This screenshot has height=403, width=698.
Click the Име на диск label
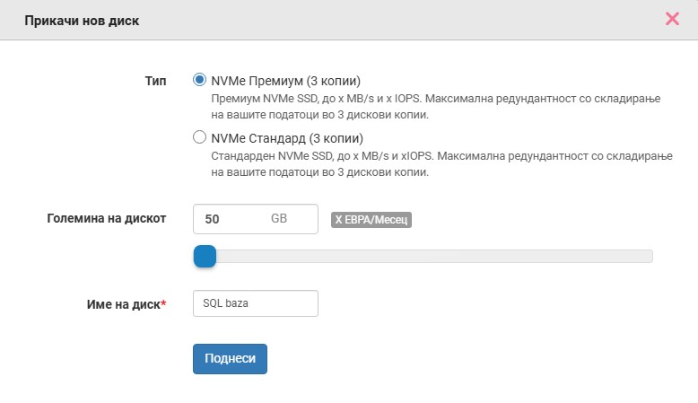[x=123, y=304]
